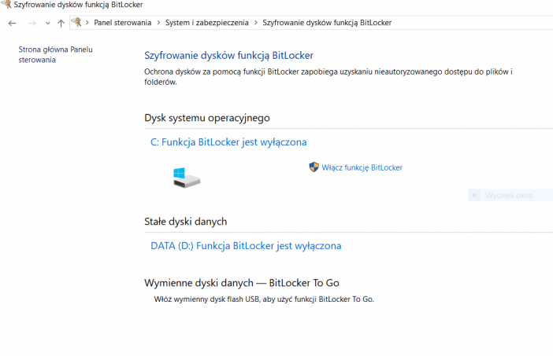
Task: Click the window title bar keys icon
Action: pos(6,4)
